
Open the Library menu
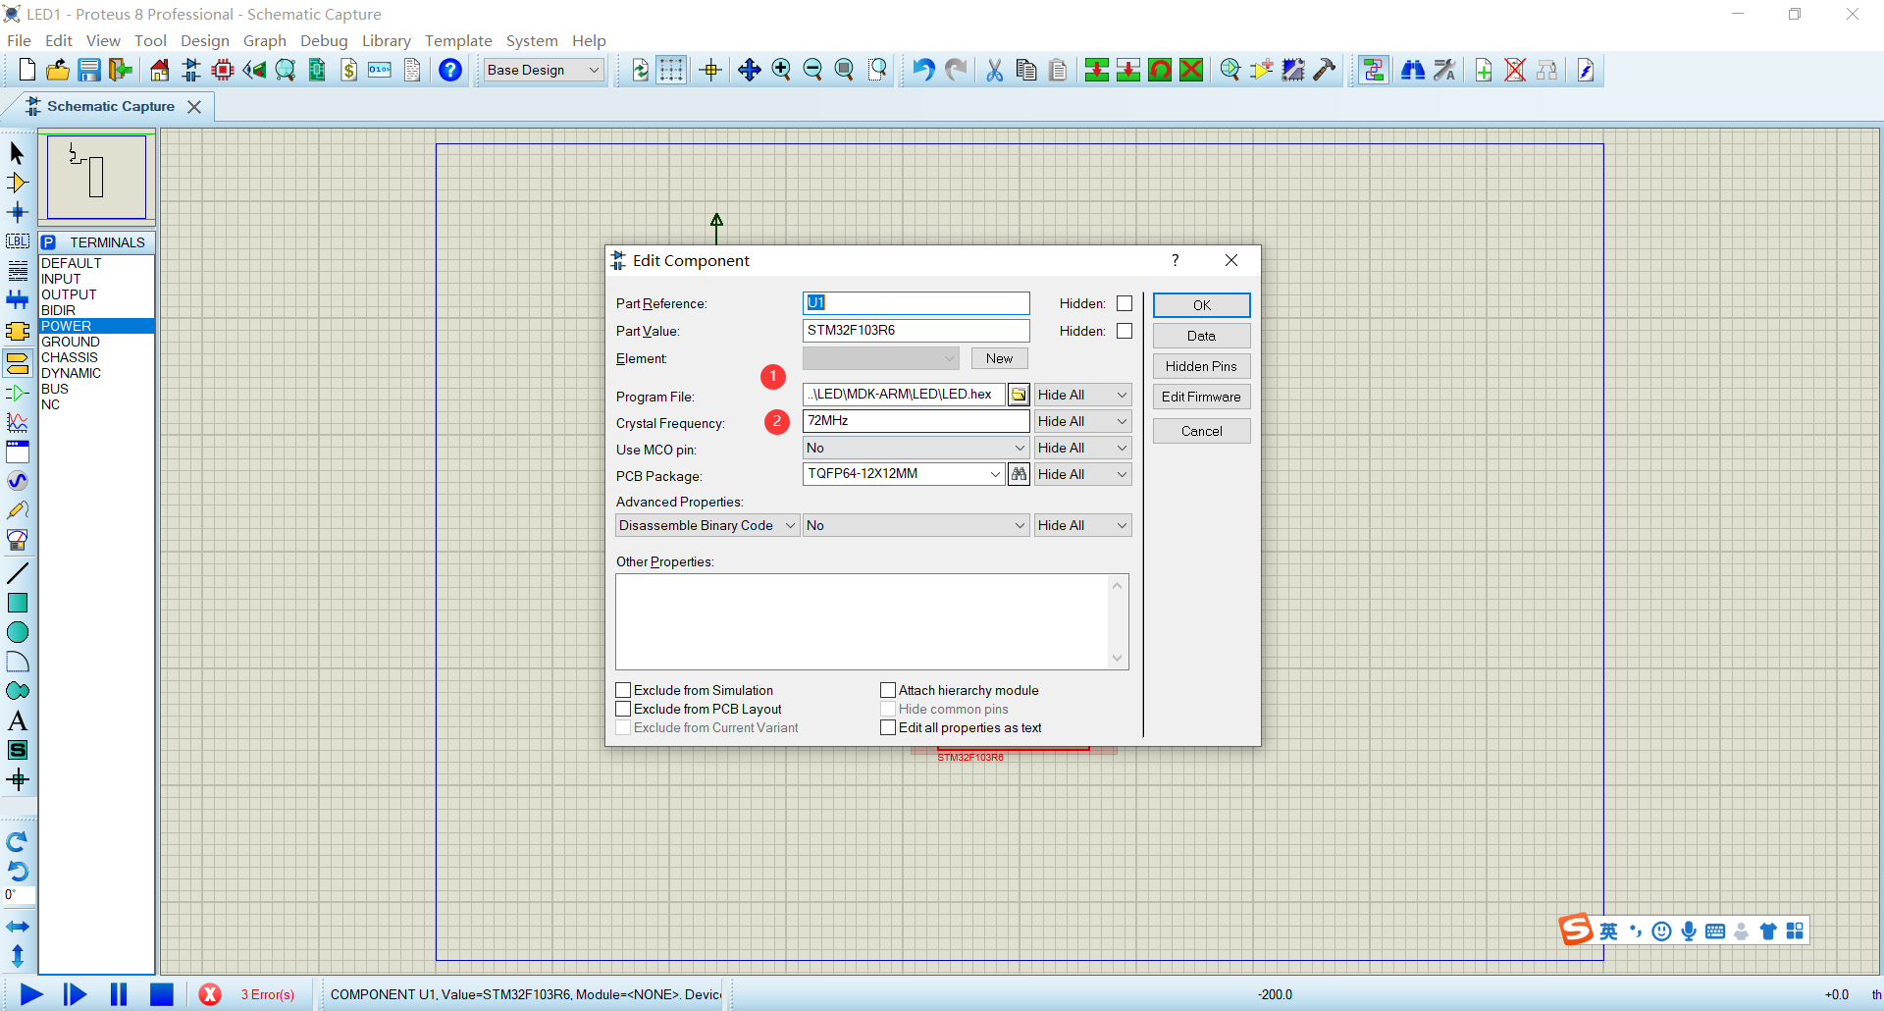pyautogui.click(x=386, y=40)
